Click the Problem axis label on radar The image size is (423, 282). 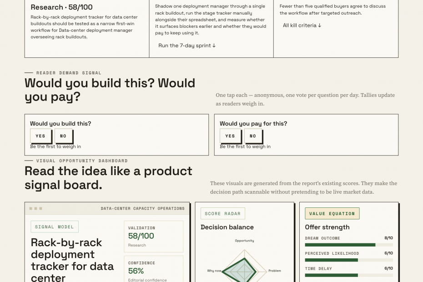click(275, 270)
